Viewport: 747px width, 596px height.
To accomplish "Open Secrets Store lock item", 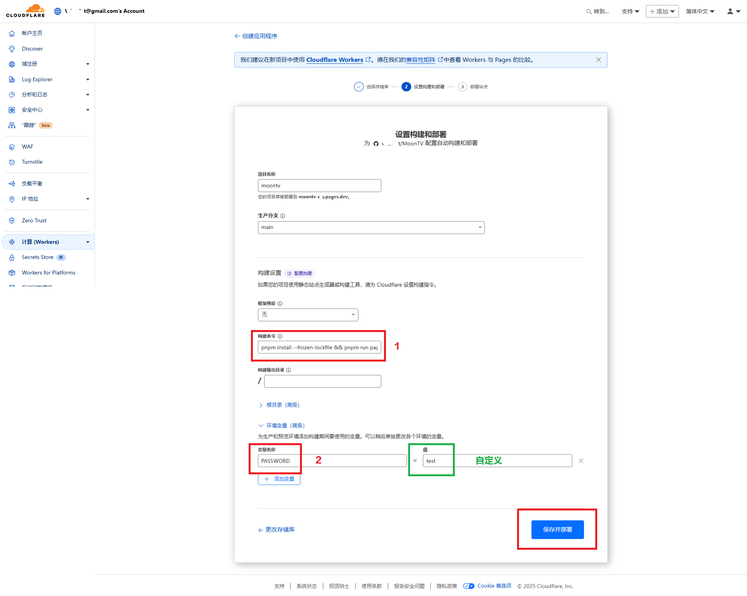I will (x=37, y=257).
